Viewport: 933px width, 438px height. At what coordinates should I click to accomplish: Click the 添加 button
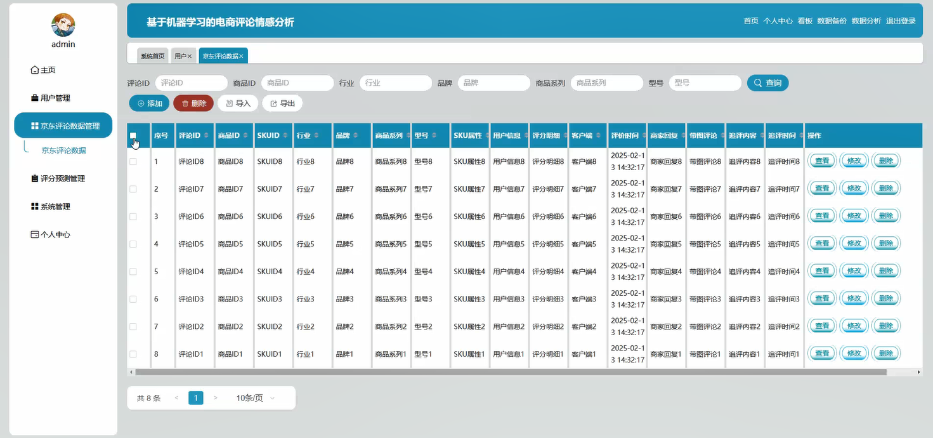[149, 103]
